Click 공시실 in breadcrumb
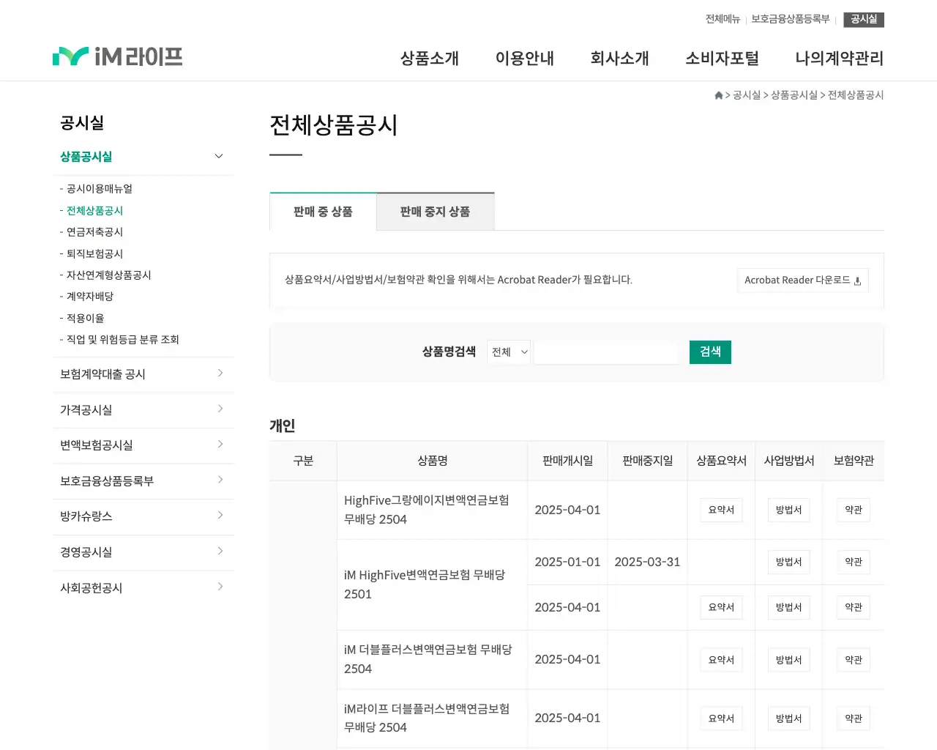The height and width of the screenshot is (750, 937). 747,95
